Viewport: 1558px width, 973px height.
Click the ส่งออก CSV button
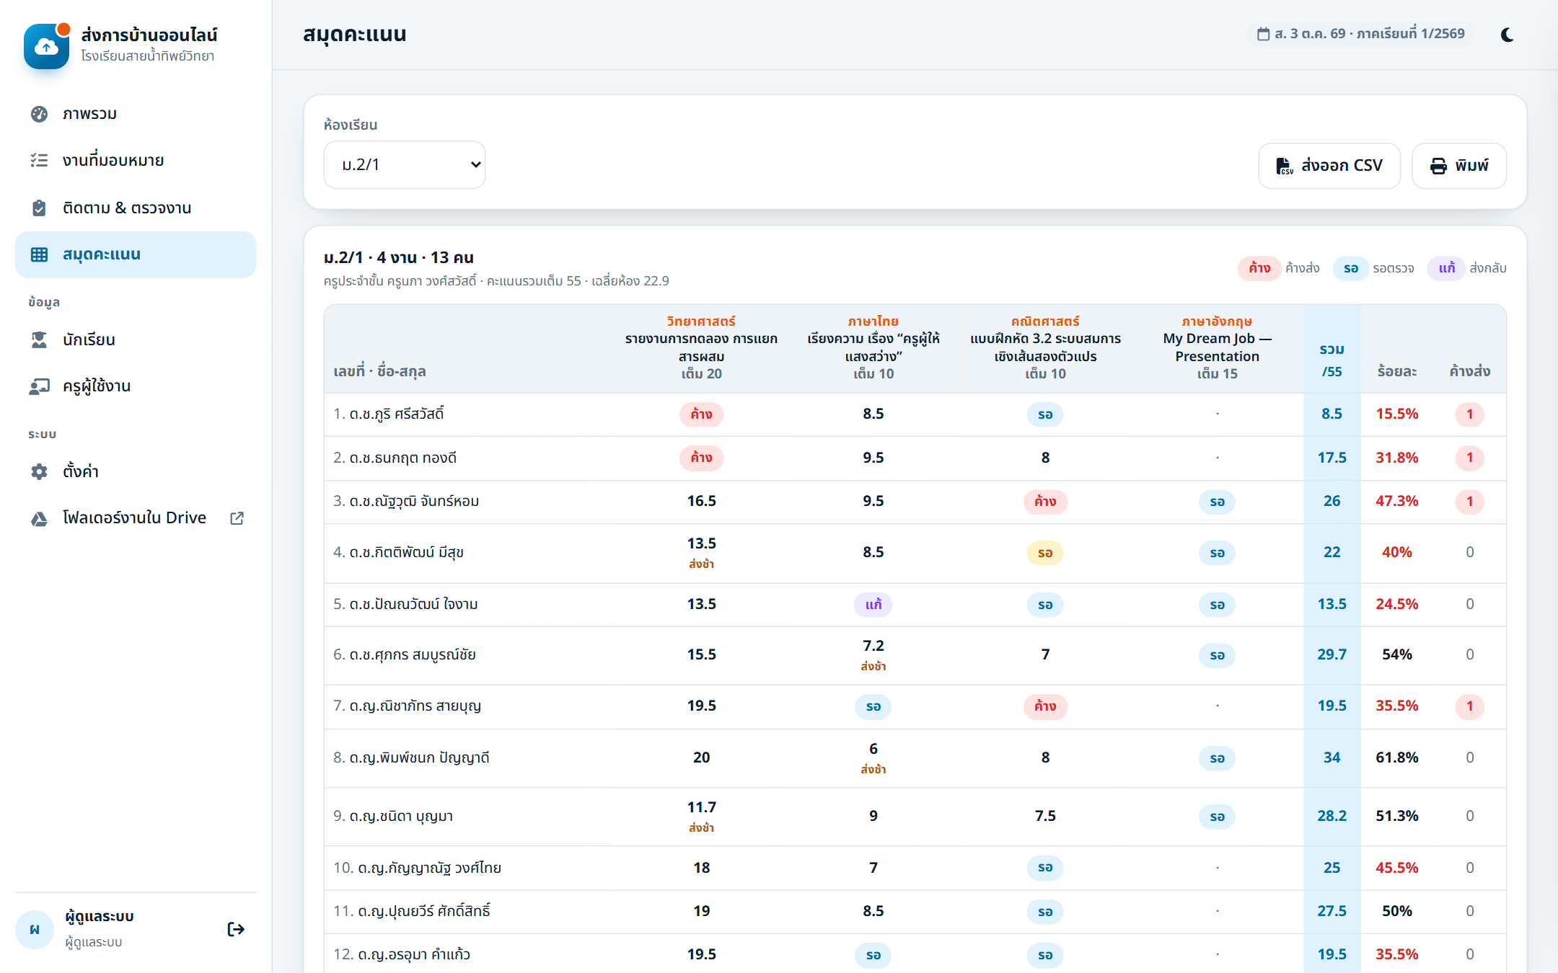coord(1329,166)
